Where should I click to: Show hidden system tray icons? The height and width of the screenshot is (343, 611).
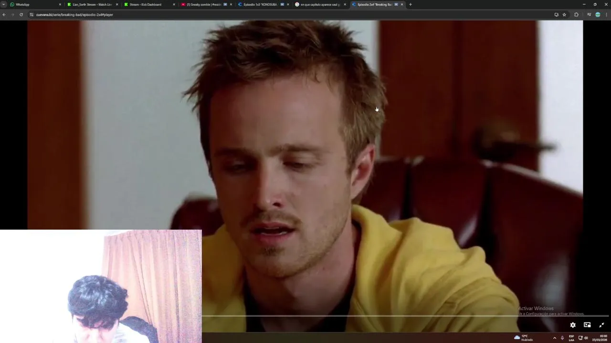click(554, 338)
